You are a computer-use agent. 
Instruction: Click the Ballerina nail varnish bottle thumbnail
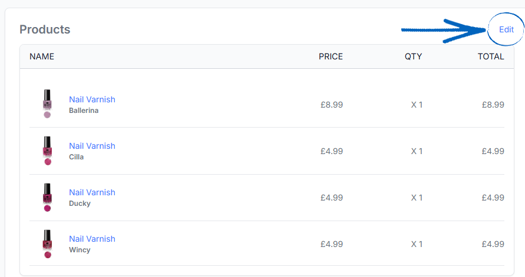click(x=47, y=104)
